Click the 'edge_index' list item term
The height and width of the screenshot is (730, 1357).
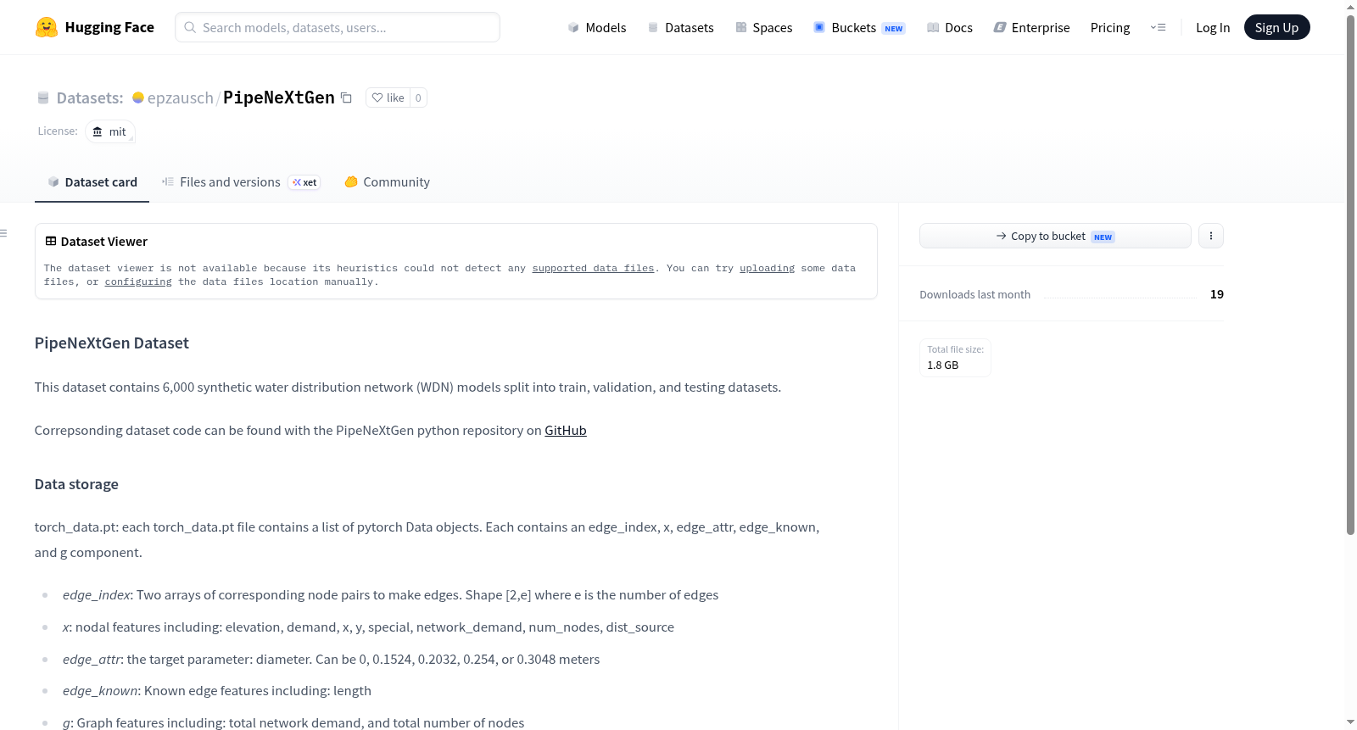(x=96, y=595)
